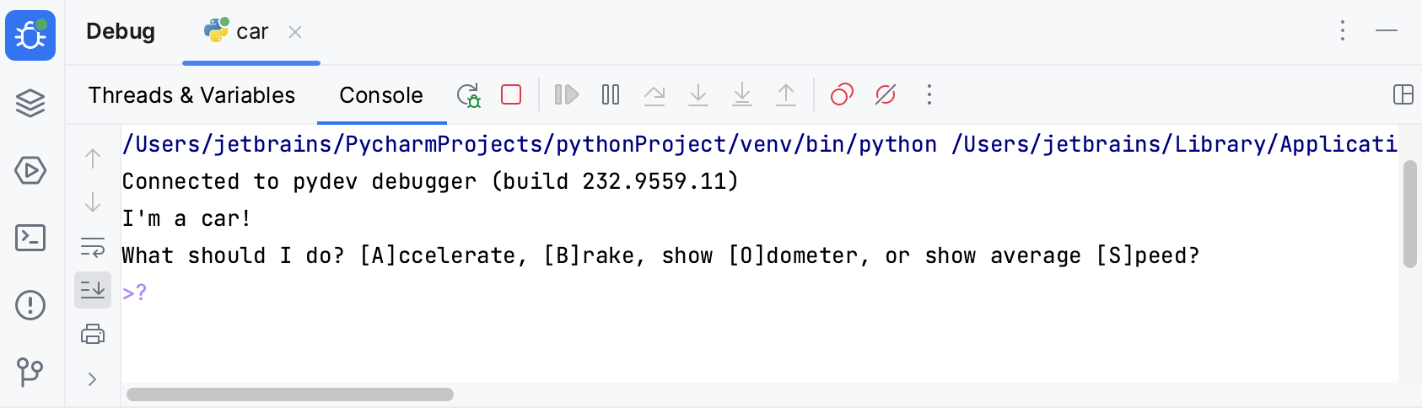Open the Python interpreter path link
Screen dimensions: 1422x408
[529, 144]
